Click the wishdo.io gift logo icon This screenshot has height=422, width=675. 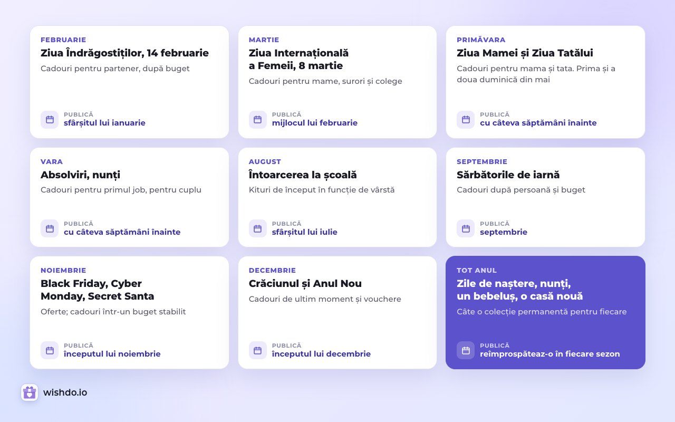coord(30,392)
